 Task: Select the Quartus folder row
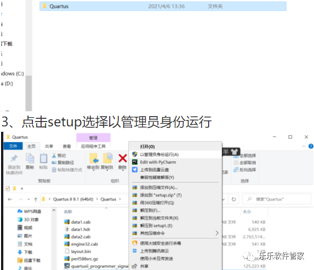(x=163, y=6)
